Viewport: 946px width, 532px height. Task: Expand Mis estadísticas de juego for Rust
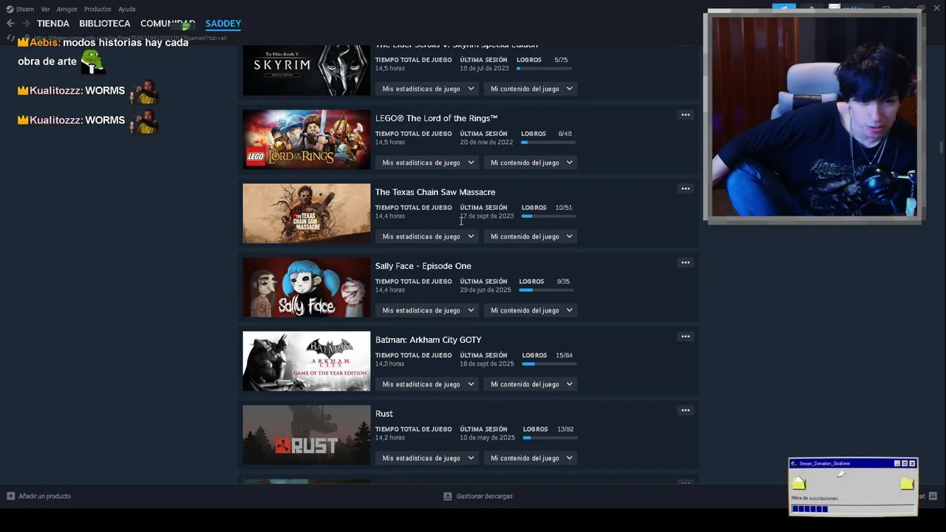click(x=427, y=458)
